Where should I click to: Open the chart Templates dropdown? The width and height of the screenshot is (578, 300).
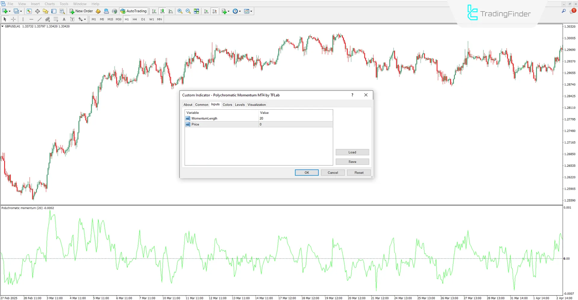pos(248,11)
